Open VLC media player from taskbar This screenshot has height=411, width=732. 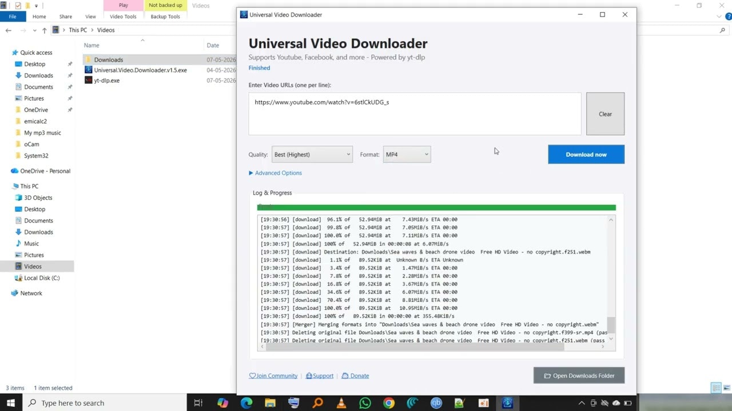pyautogui.click(x=341, y=403)
